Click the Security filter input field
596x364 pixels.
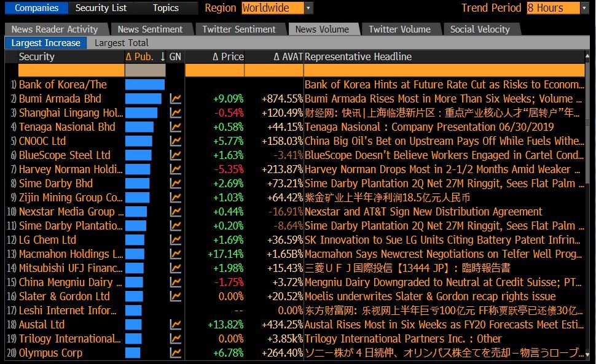[x=71, y=70]
